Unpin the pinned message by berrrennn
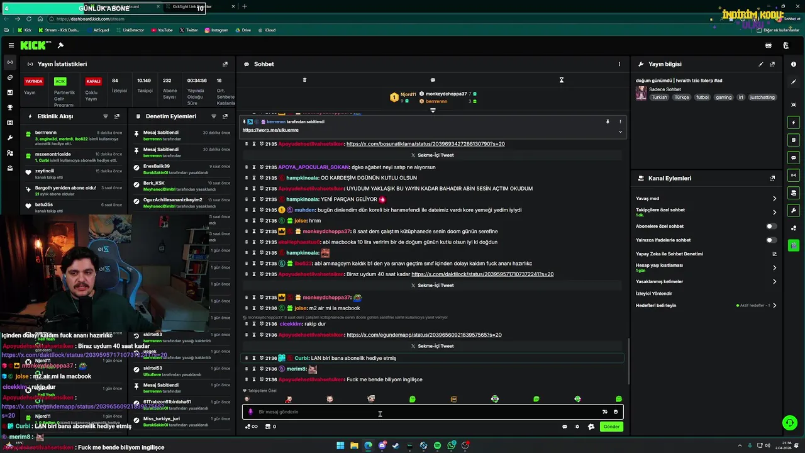This screenshot has width=805, height=453. click(608, 121)
